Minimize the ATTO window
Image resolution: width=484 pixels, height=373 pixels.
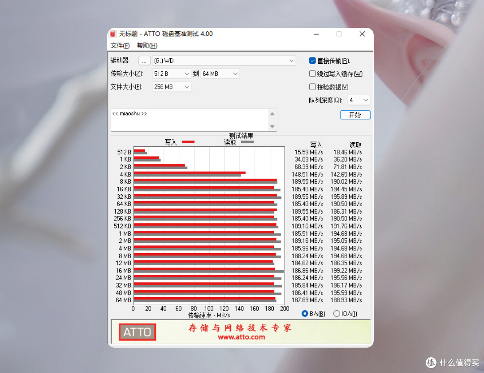pyautogui.click(x=316, y=34)
